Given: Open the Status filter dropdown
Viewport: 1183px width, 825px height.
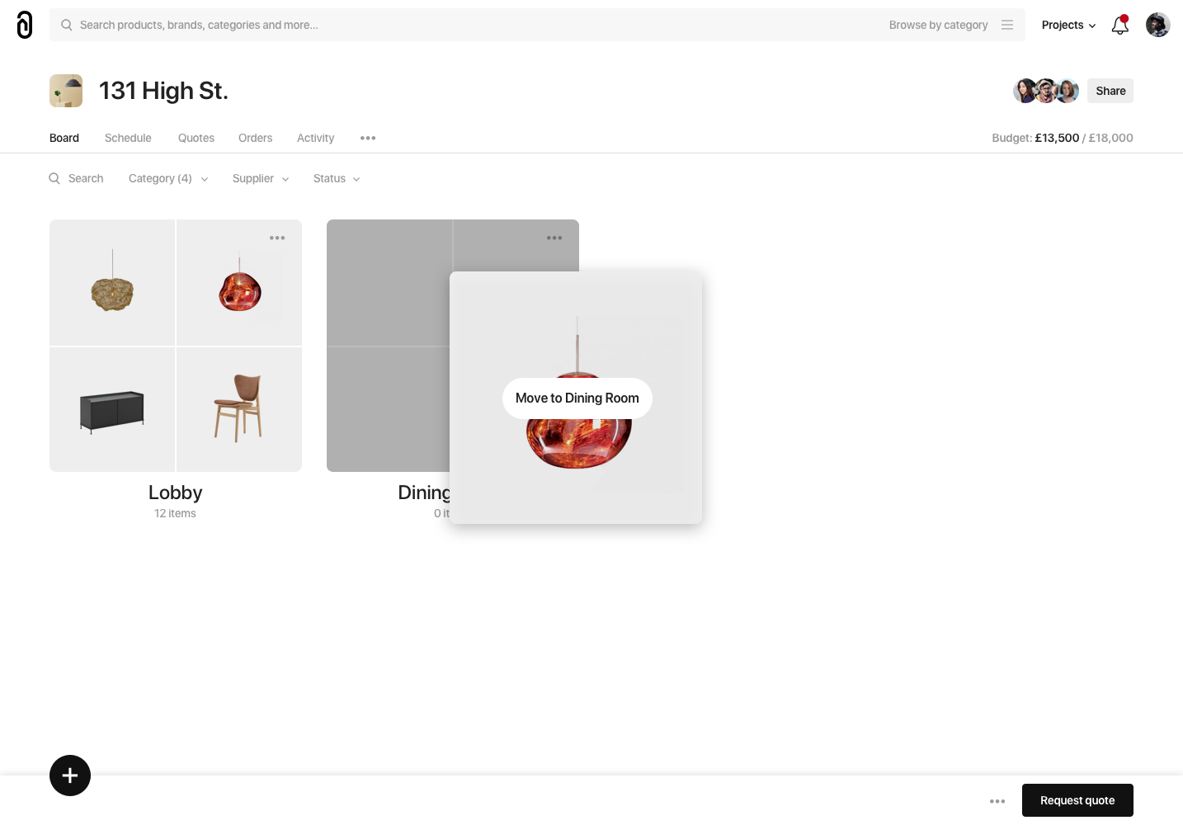Looking at the screenshot, I should pos(337,178).
